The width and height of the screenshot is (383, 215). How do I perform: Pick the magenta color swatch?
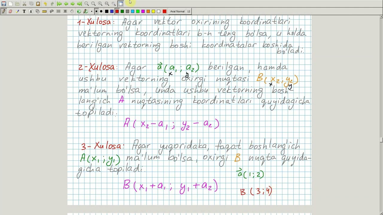(x=143, y=11)
